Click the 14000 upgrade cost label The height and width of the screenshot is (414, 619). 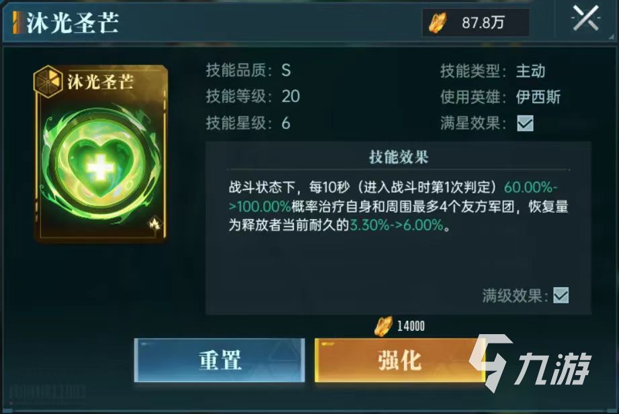click(411, 326)
